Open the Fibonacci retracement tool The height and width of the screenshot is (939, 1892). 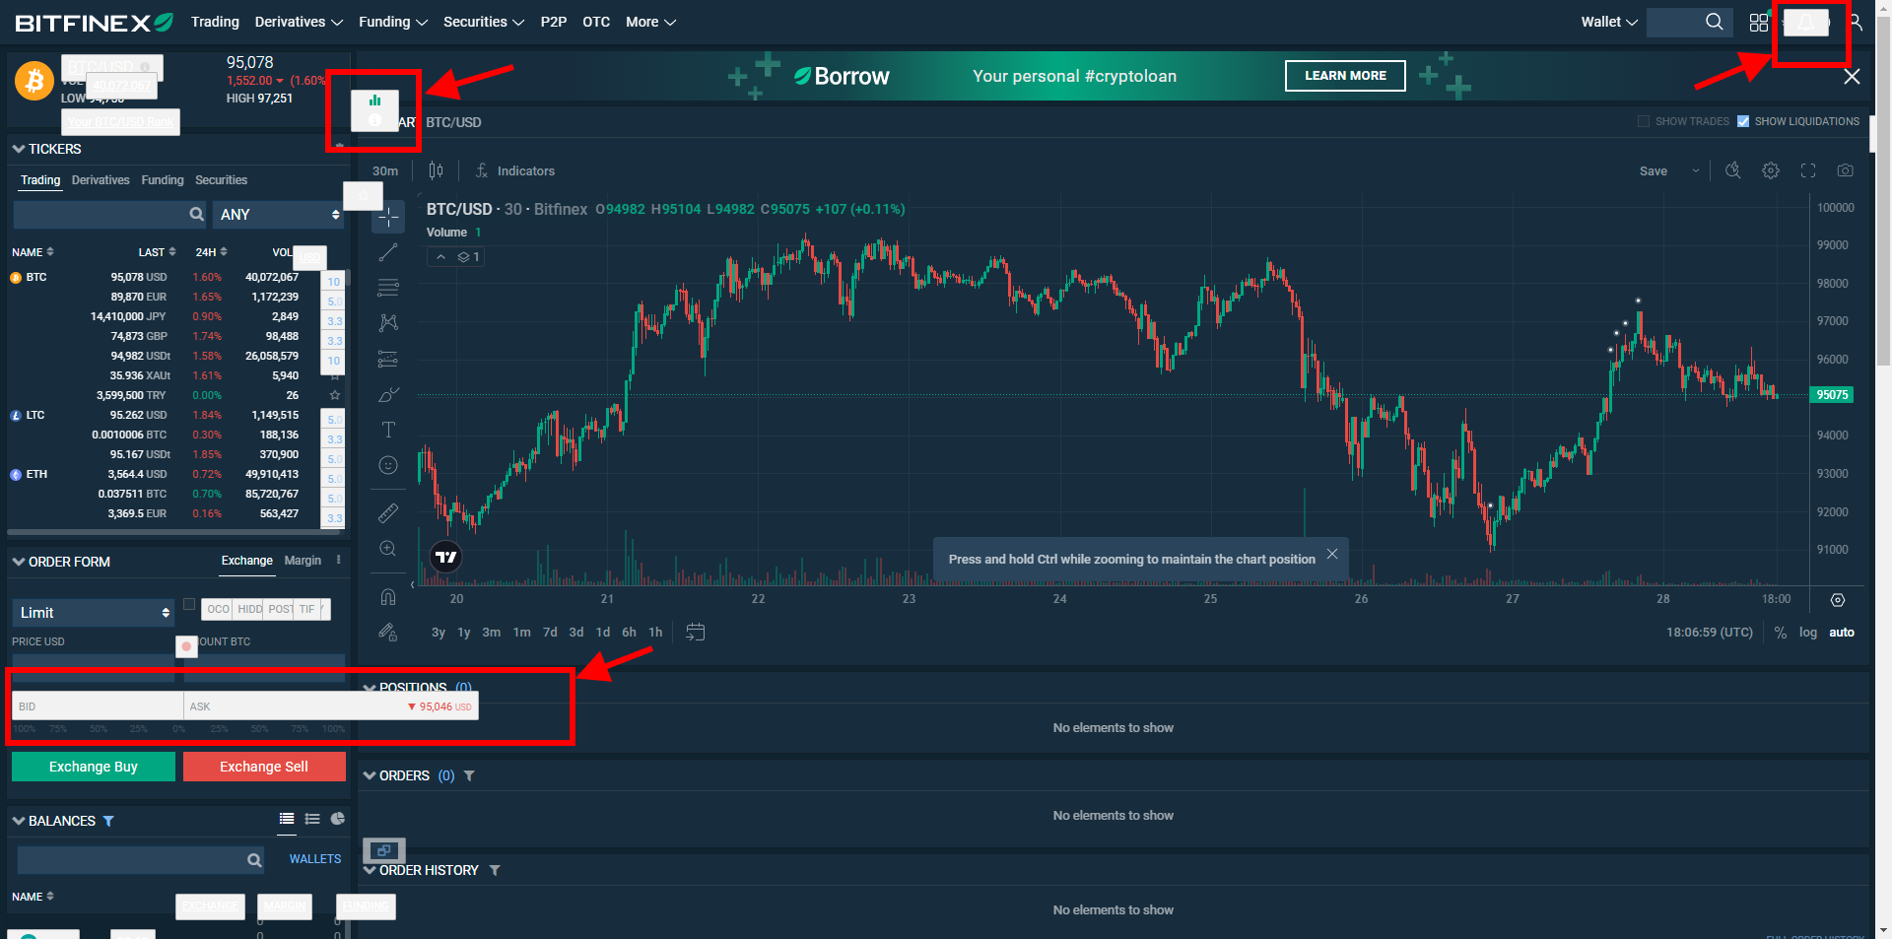(388, 288)
